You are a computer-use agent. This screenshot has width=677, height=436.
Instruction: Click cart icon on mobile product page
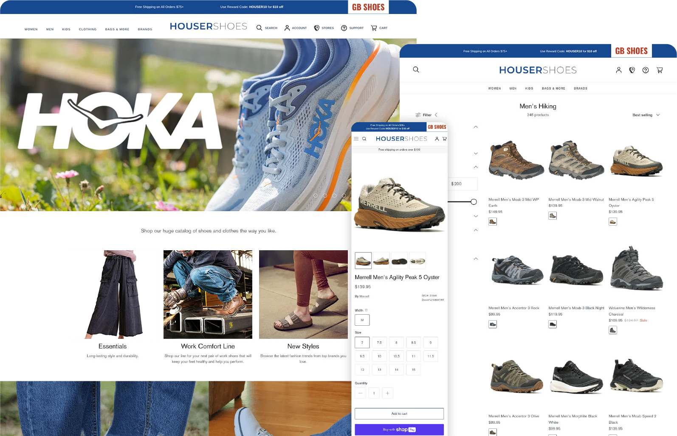tap(445, 139)
